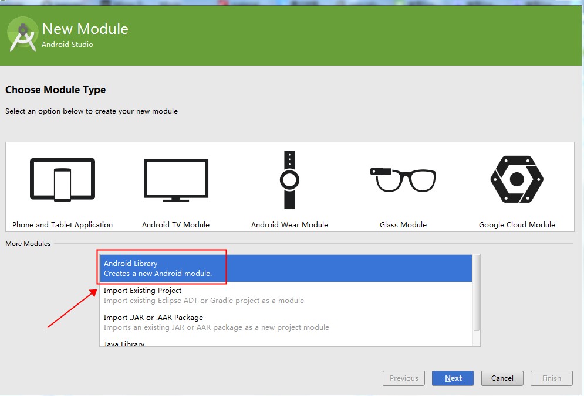Click the Cancel button
The height and width of the screenshot is (396, 584).
click(x=502, y=378)
